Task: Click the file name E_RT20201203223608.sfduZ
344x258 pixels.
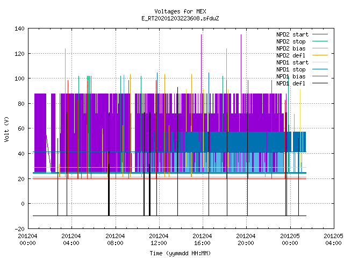Action: [180, 18]
